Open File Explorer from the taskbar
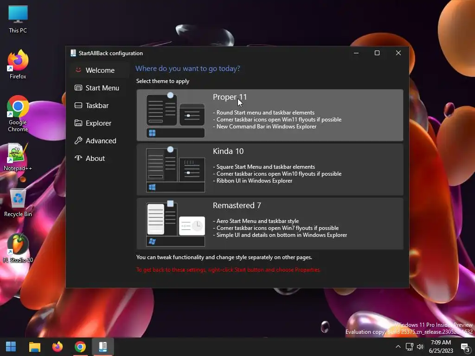The width and height of the screenshot is (475, 356). pos(34,347)
